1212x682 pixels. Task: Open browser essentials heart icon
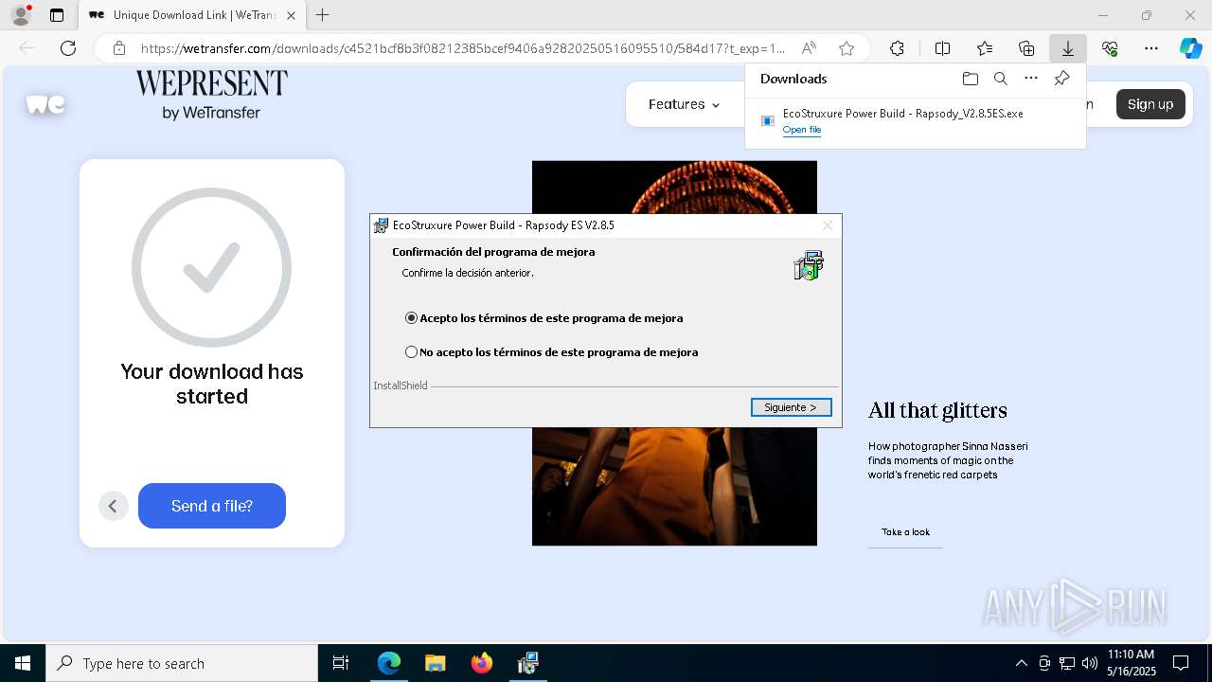pyautogui.click(x=1110, y=48)
